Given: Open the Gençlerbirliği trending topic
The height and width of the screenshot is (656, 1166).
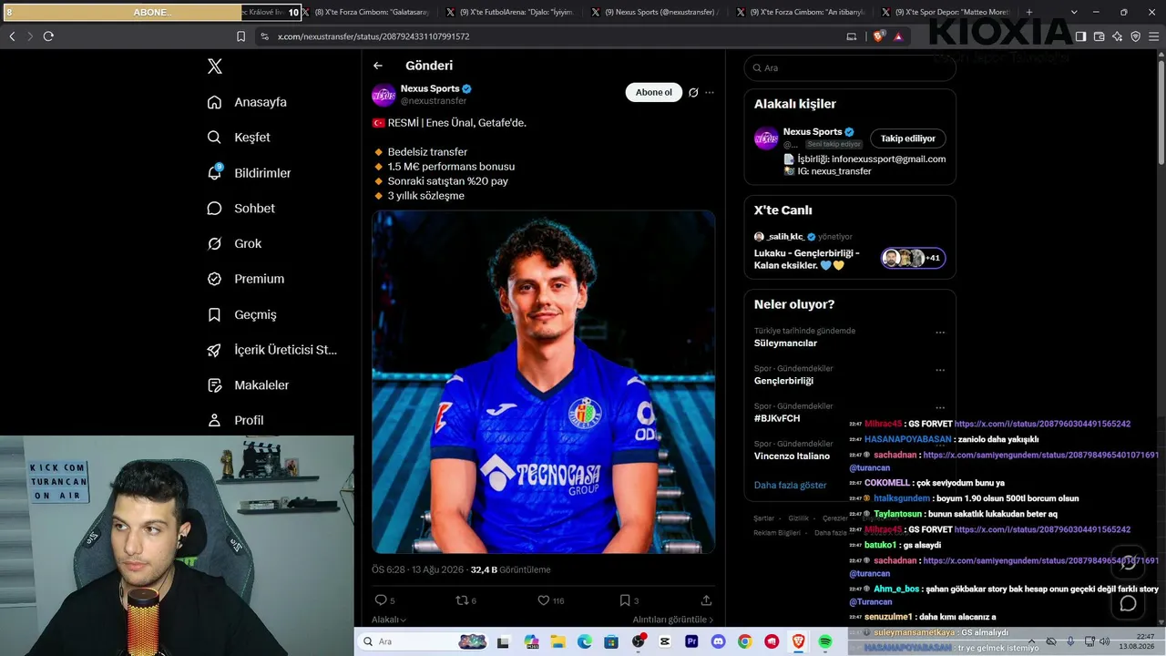Looking at the screenshot, I should click(783, 381).
